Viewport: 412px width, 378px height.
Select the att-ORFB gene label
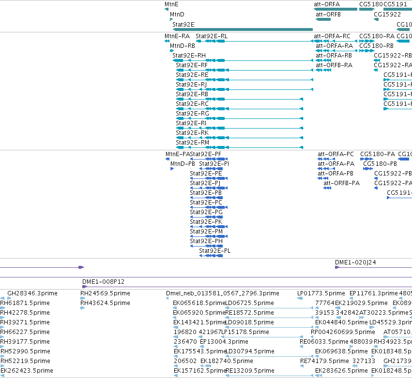pos(328,14)
